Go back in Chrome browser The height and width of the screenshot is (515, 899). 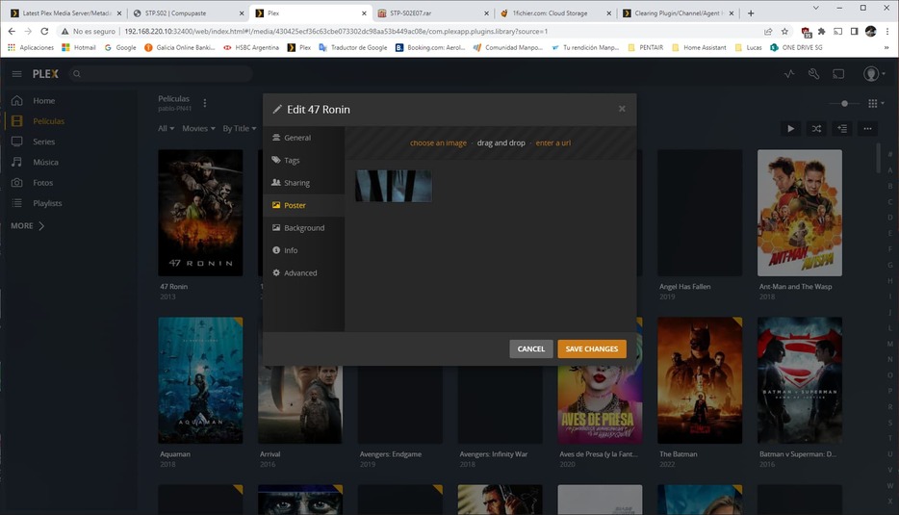[x=12, y=31]
